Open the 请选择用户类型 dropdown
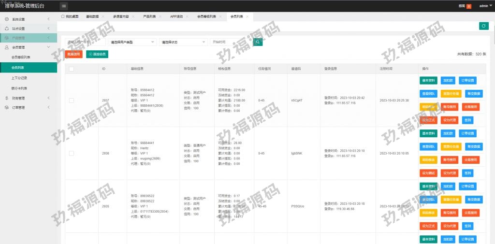Screen dimensions: 495x244 pyautogui.click(x=132, y=42)
